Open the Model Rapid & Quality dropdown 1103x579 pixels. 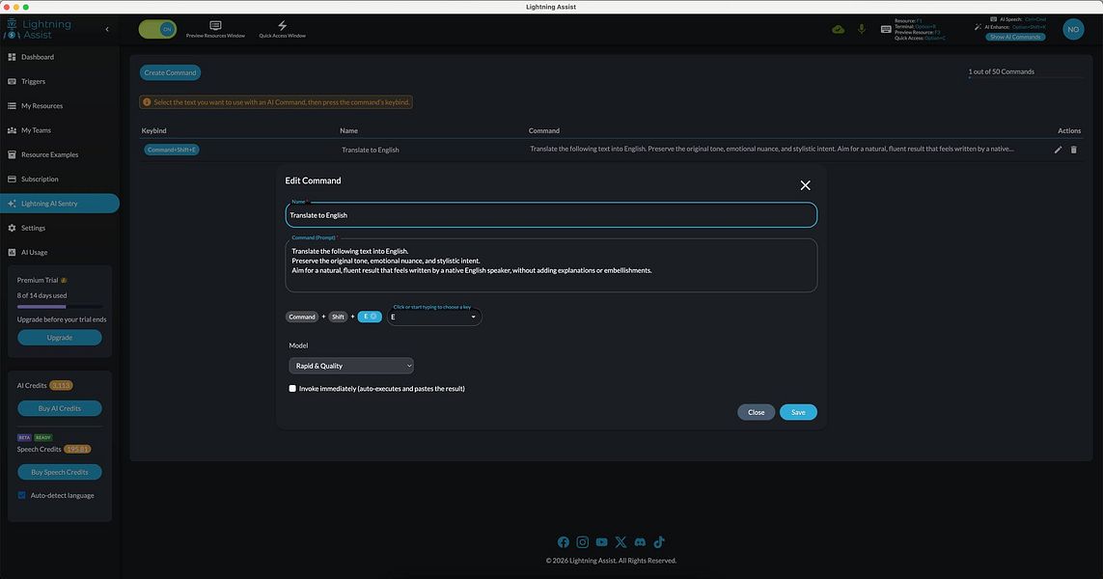351,366
